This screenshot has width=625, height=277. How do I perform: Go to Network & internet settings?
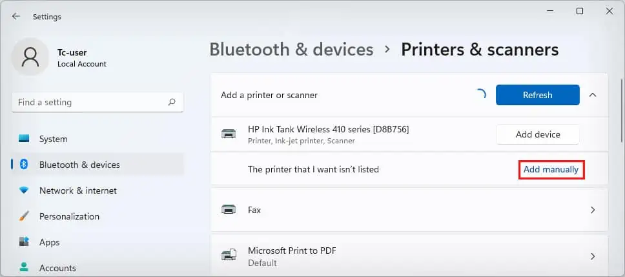pyautogui.click(x=77, y=190)
